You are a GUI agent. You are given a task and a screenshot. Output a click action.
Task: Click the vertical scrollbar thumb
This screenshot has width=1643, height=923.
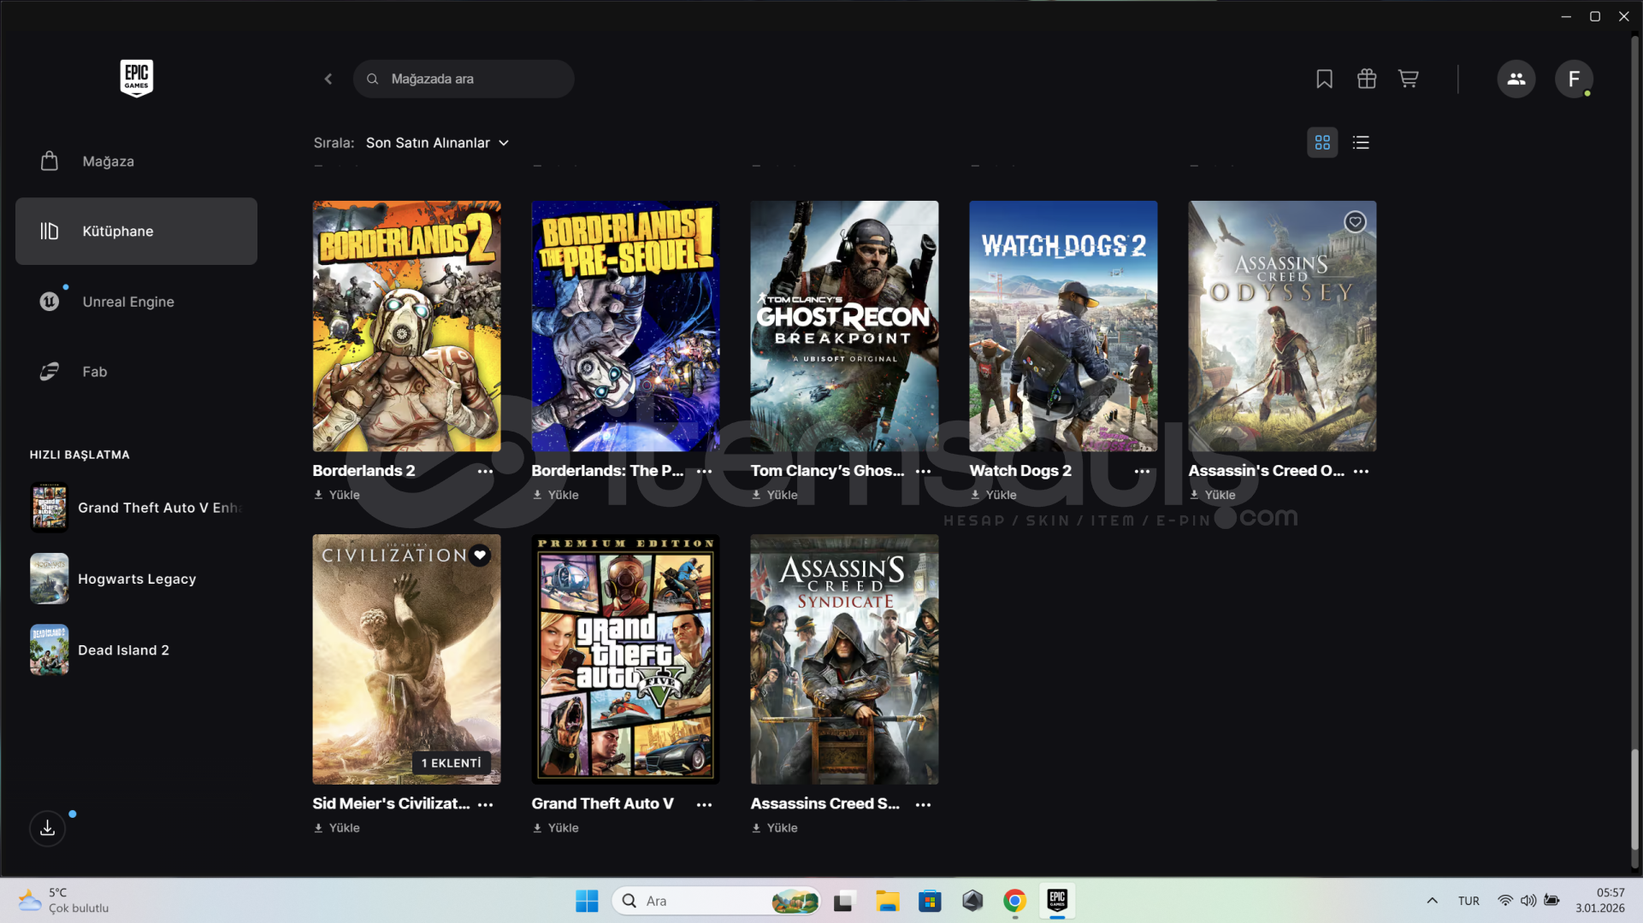tap(1634, 799)
